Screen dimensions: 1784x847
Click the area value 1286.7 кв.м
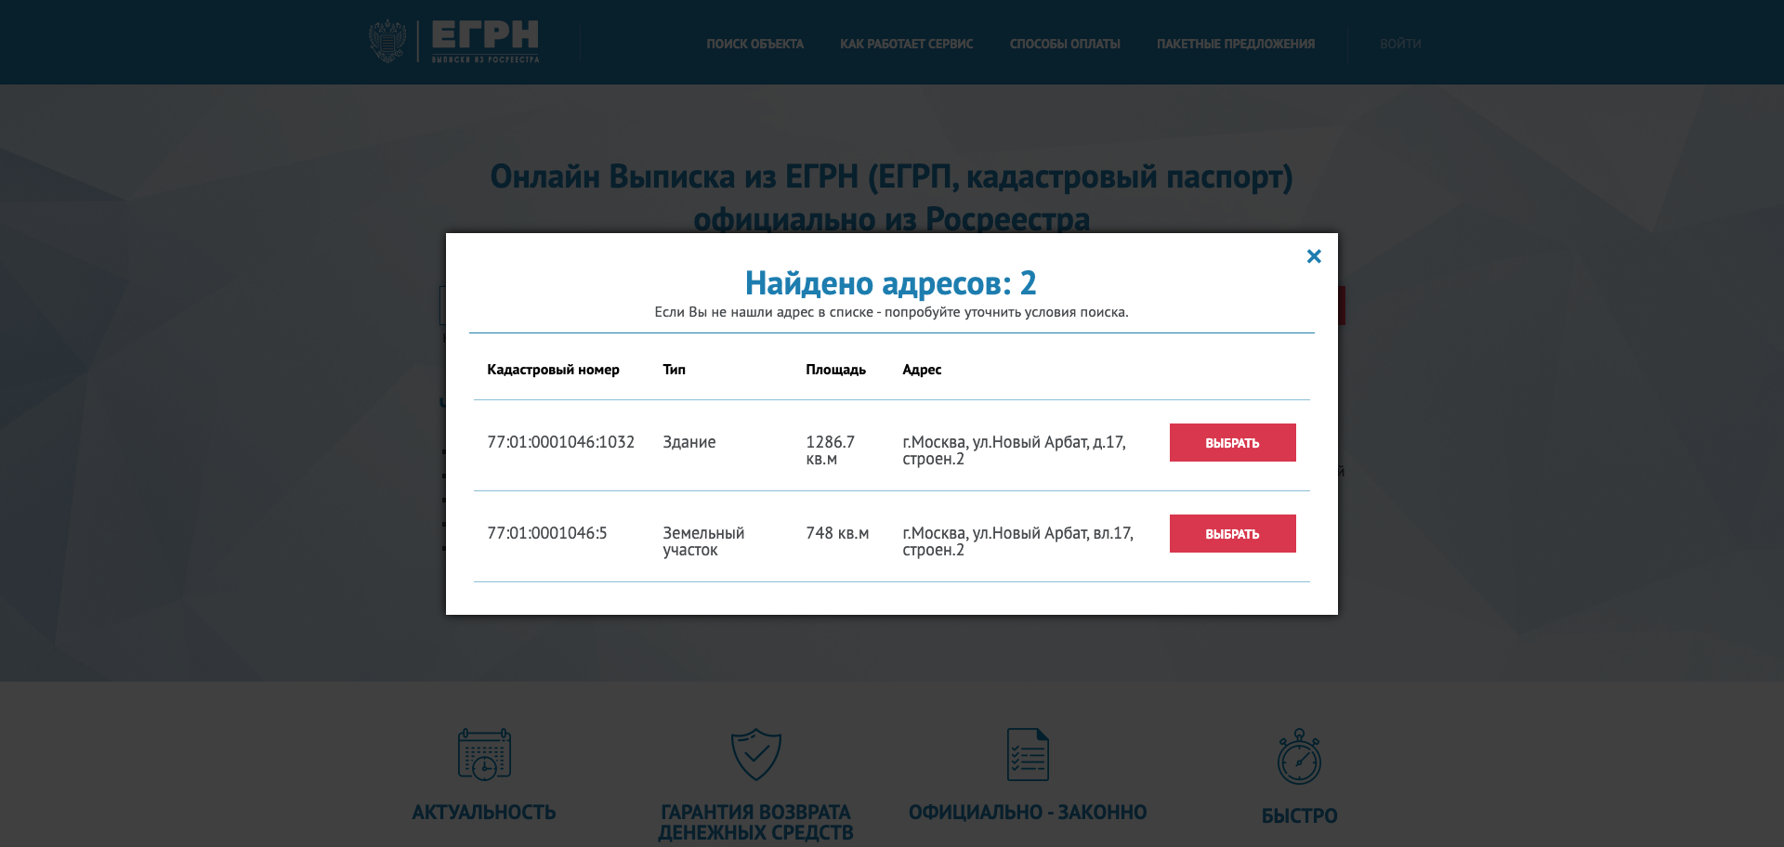[830, 450]
